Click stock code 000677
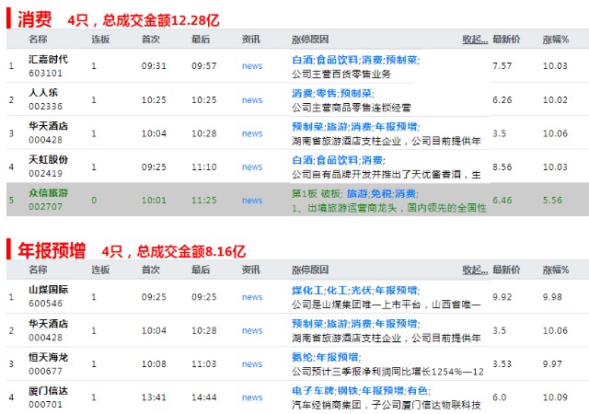Image resolution: width=589 pixels, height=414 pixels. tap(45, 371)
